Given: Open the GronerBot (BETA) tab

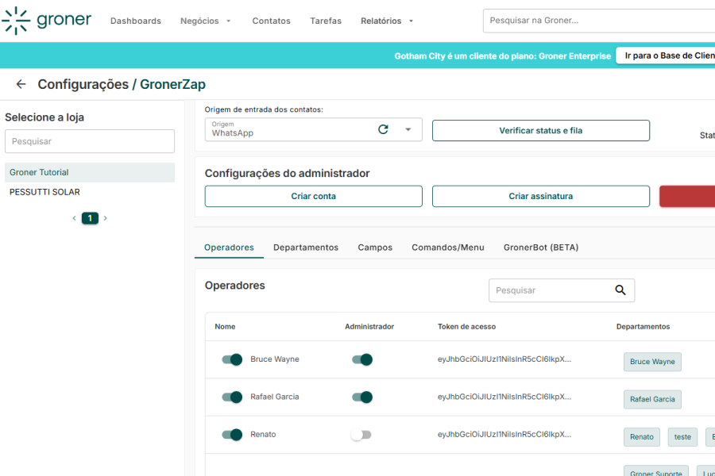Looking at the screenshot, I should pos(541,248).
